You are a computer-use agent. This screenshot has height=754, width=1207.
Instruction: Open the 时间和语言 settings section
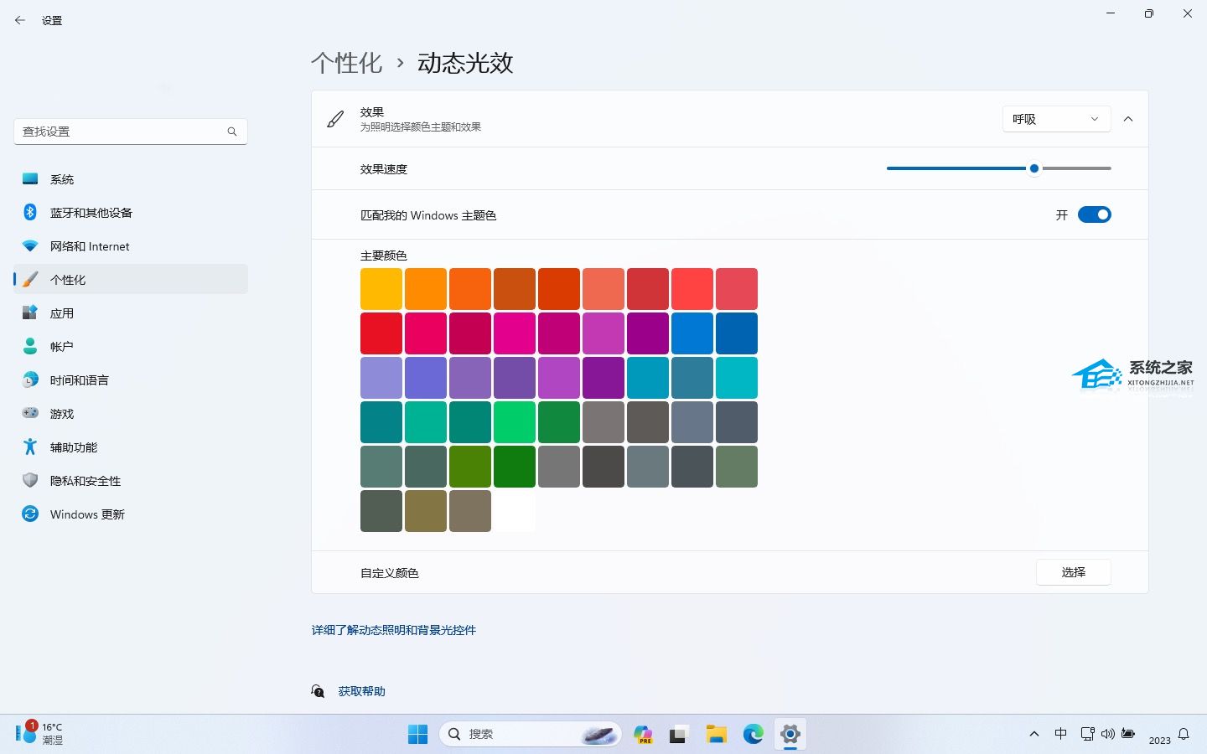[80, 380]
